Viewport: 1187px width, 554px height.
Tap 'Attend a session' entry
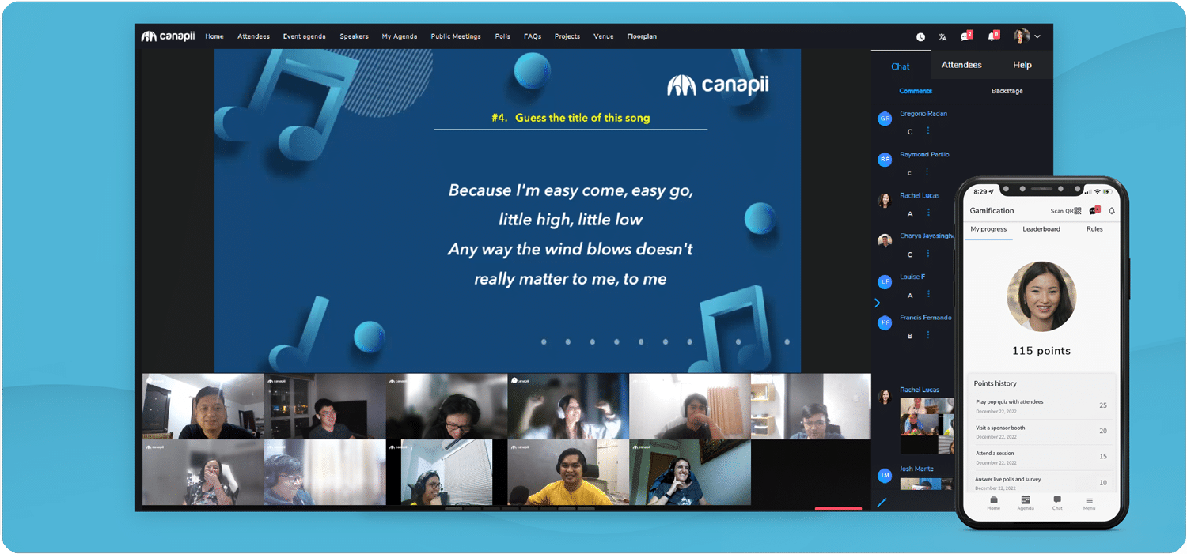click(x=1041, y=457)
